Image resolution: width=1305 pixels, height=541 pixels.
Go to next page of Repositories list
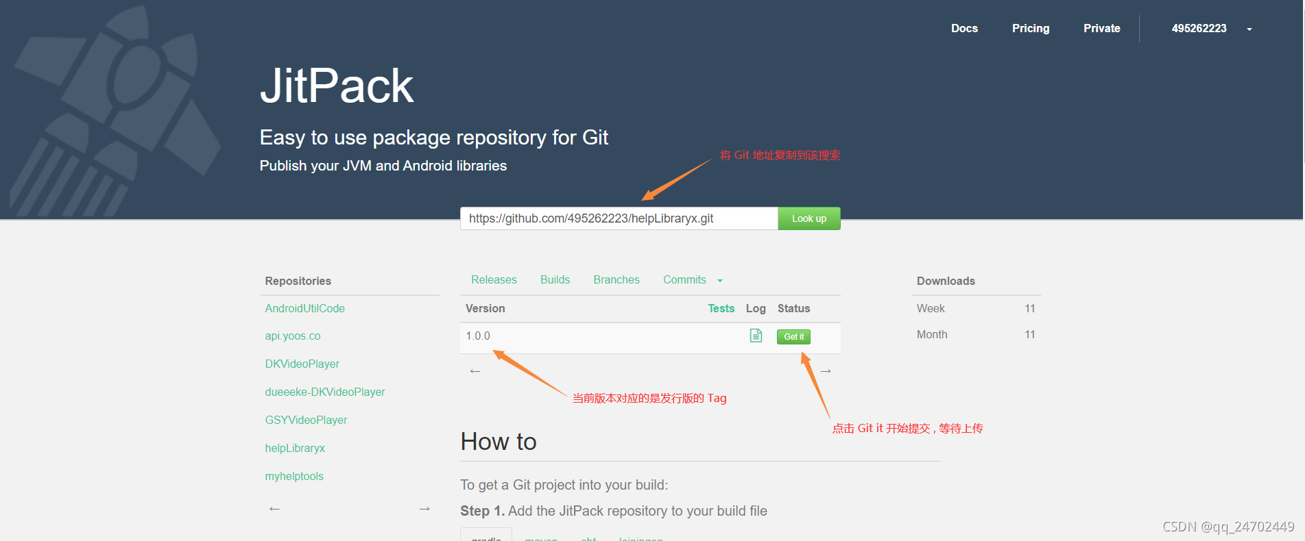tap(424, 509)
